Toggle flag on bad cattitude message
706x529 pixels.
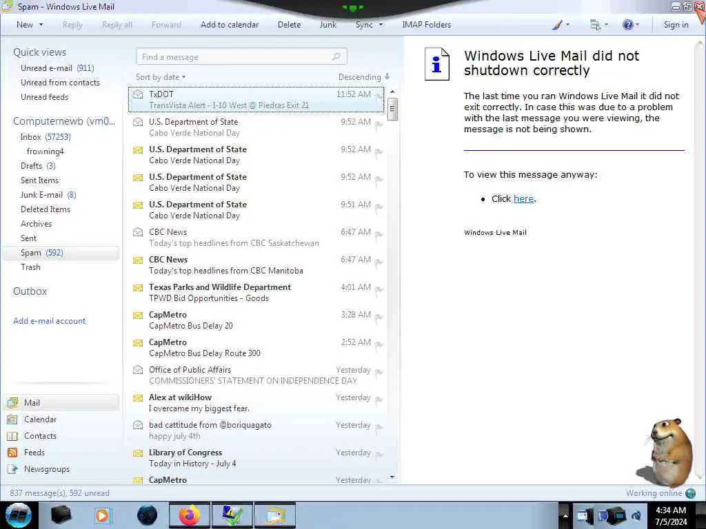379,428
